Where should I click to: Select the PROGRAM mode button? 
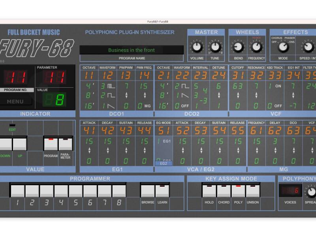click(51, 144)
